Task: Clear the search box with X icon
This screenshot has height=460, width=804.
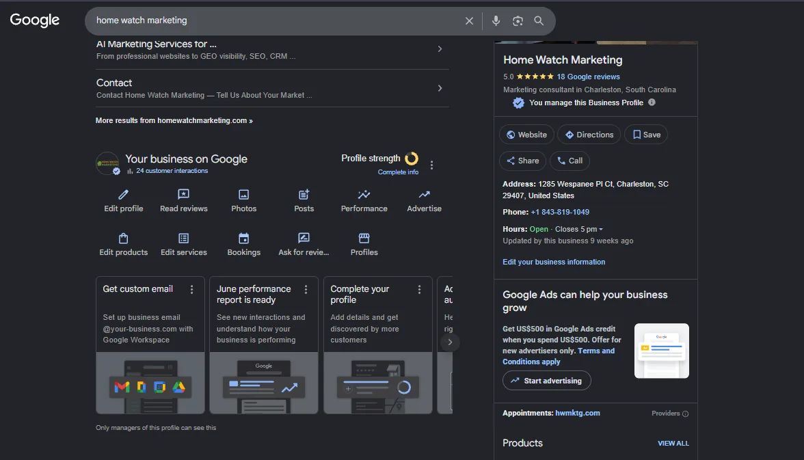Action: [469, 21]
